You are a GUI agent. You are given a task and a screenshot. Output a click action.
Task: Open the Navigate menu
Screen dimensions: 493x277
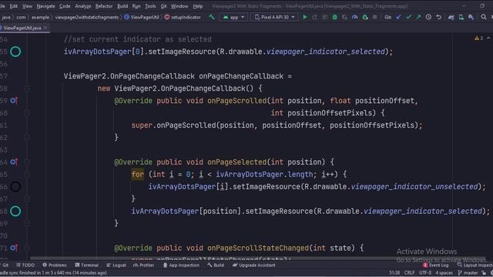coord(45,6)
